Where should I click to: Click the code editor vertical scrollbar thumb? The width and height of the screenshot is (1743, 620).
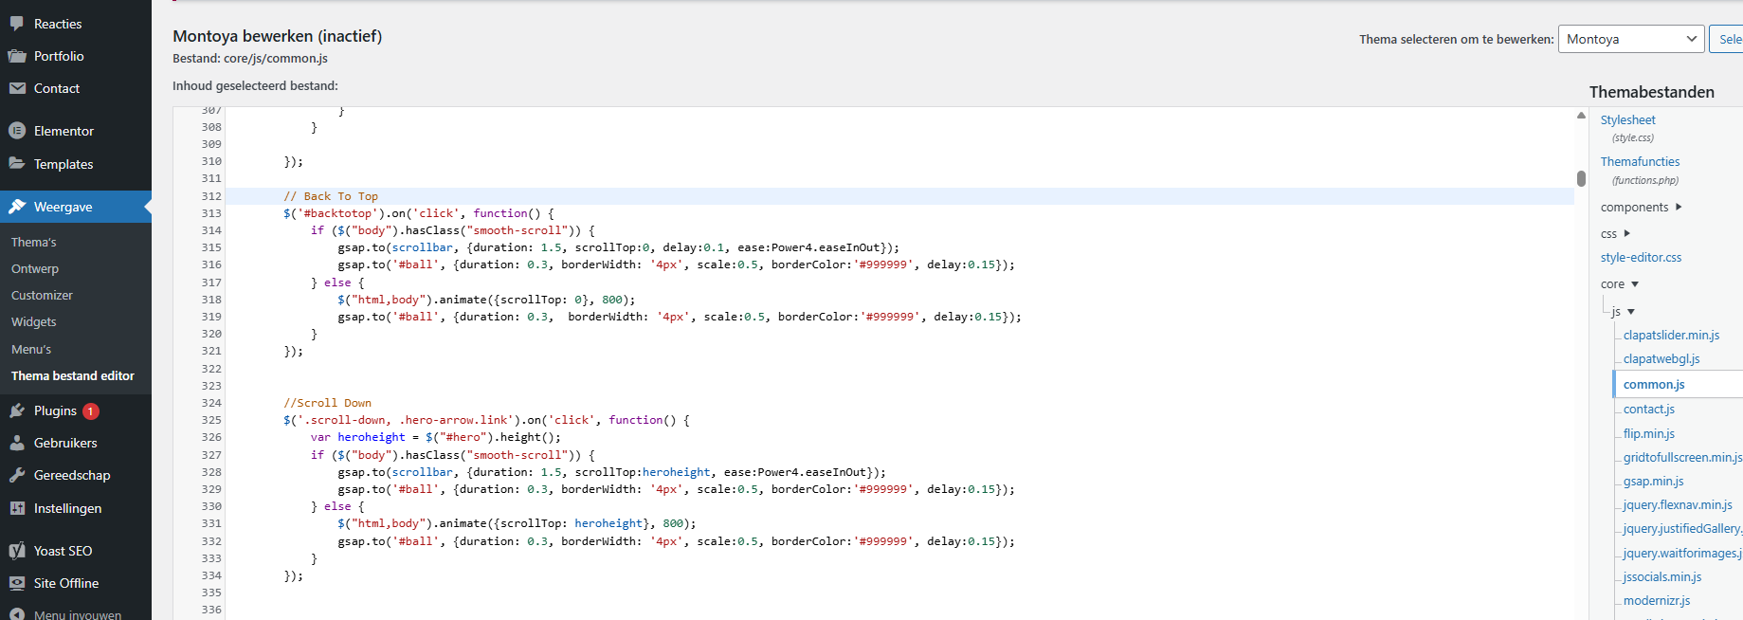[x=1581, y=178]
